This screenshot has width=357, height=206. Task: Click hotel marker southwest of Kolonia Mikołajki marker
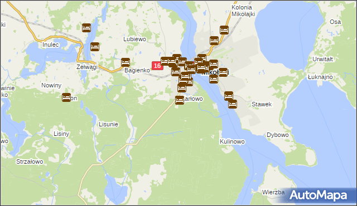point(214,41)
